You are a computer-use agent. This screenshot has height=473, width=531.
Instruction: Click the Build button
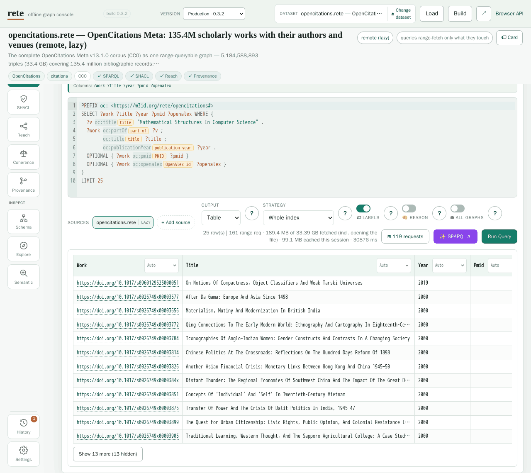tap(460, 14)
